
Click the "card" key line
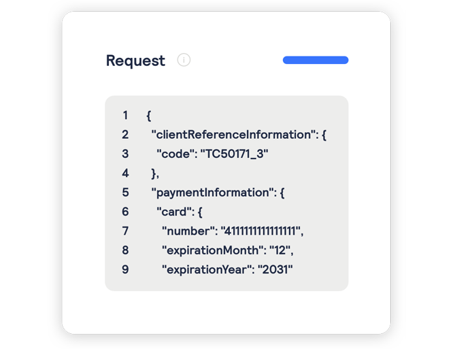(180, 212)
